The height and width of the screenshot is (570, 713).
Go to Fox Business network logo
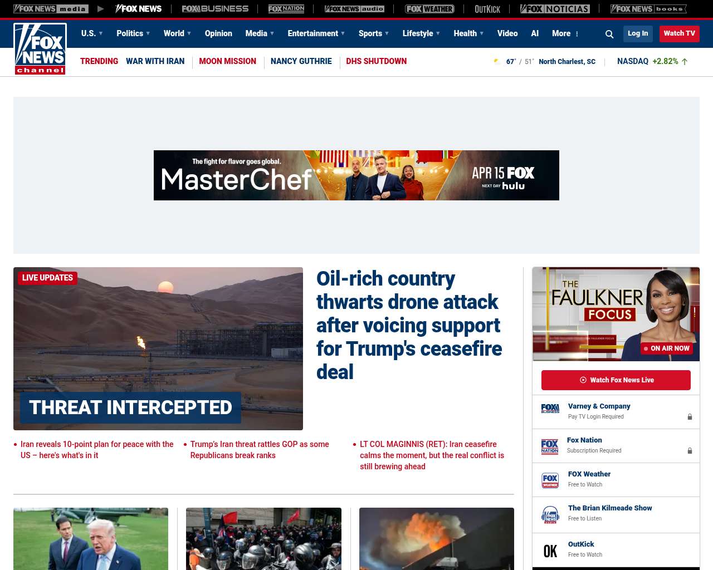point(215,9)
